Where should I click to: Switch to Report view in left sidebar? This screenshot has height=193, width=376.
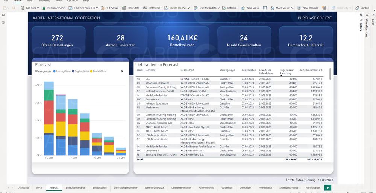(x=3, y=15)
